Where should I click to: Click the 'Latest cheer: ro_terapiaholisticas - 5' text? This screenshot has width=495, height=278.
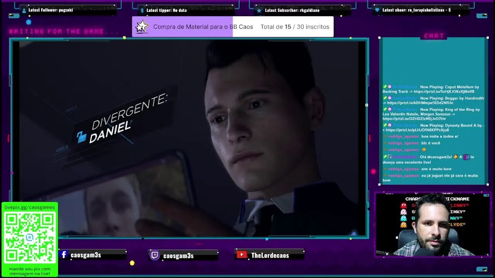pos(416,10)
